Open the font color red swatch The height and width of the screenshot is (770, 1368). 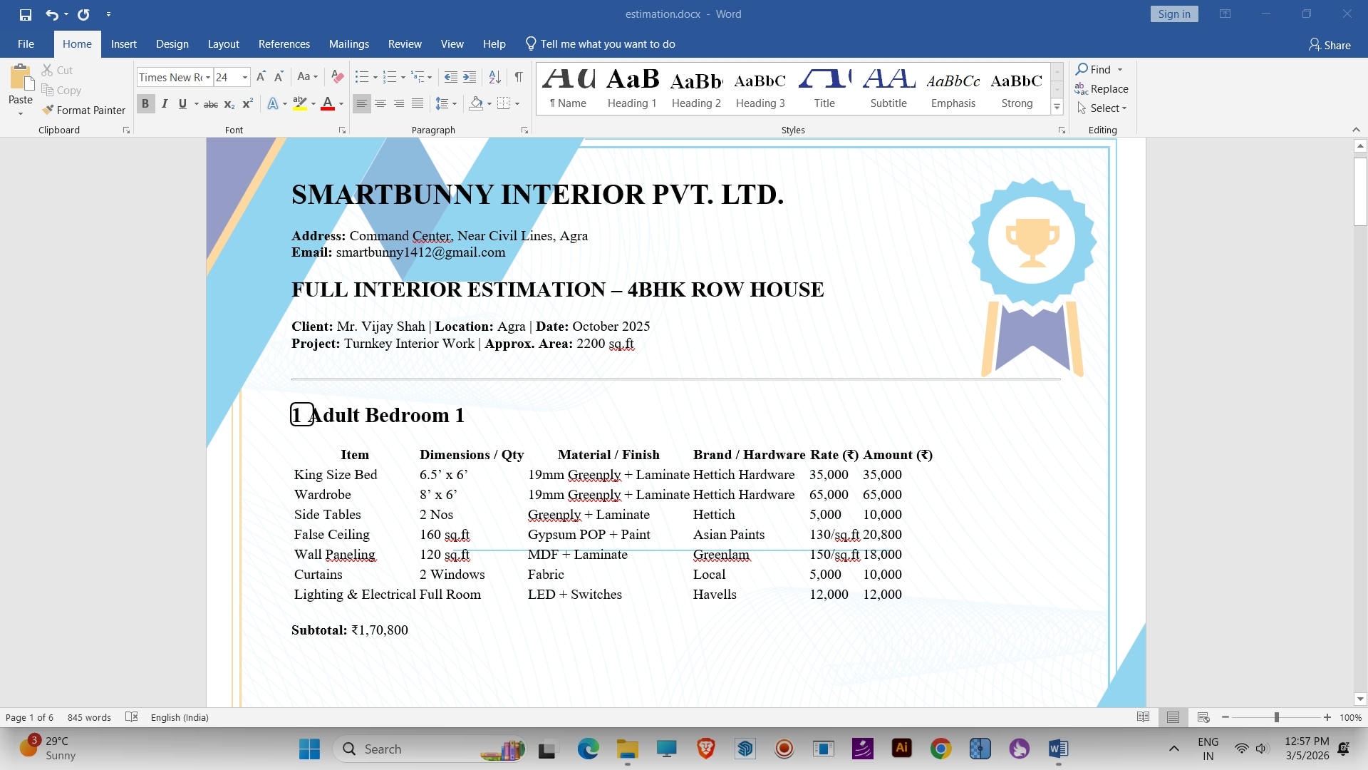[x=328, y=104]
